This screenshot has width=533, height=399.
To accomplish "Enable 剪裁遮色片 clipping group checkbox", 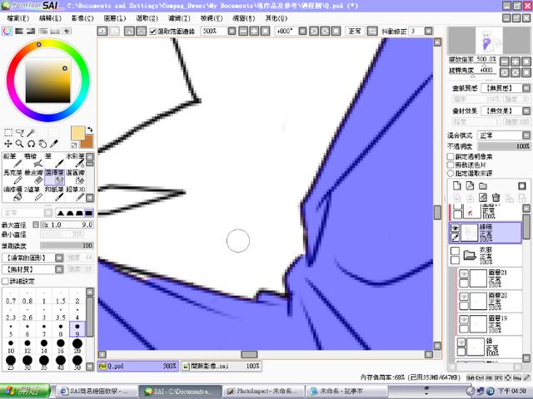I will 451,165.
